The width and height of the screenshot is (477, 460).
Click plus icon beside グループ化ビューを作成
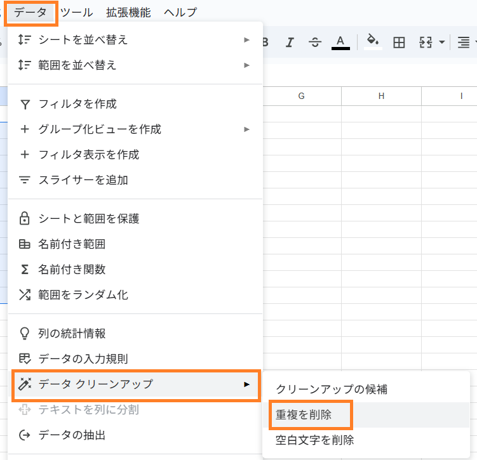[25, 129]
